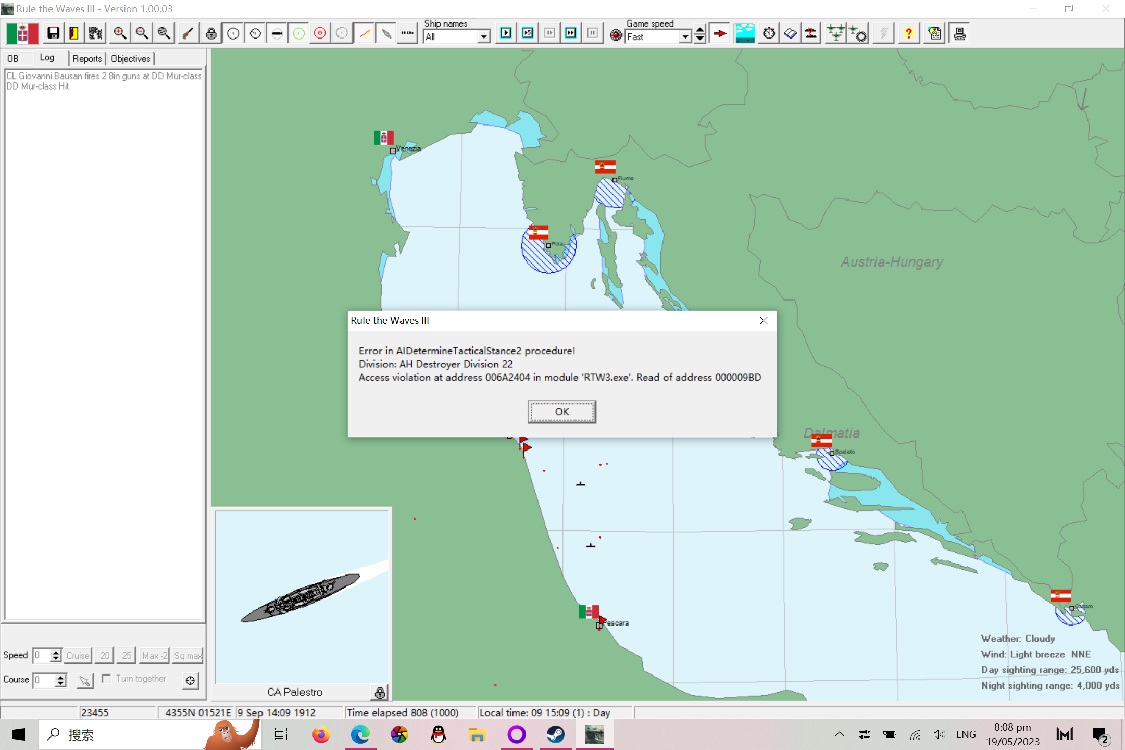
Task: Click the Cruise speed button
Action: pyautogui.click(x=78, y=656)
